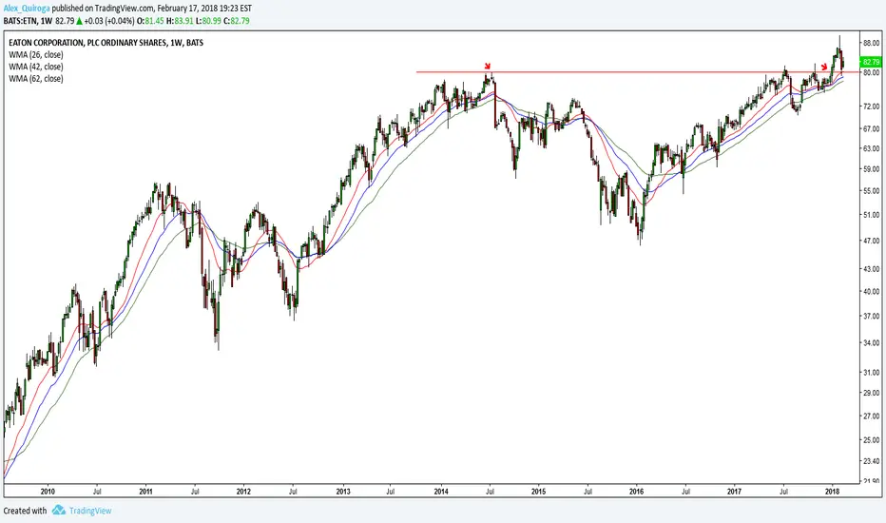The width and height of the screenshot is (886, 523).
Task: Click the open value O:81.45
Action: tap(151, 21)
